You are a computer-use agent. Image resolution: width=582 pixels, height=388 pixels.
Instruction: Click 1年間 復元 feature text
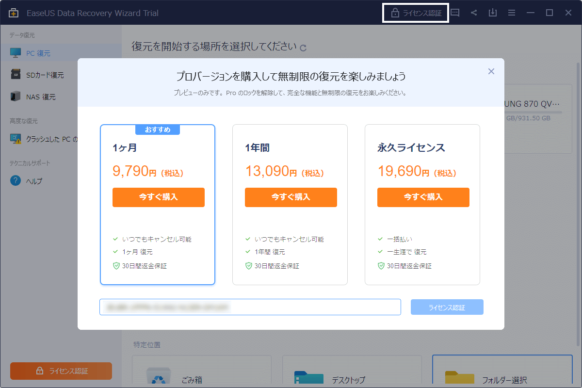[x=270, y=252]
